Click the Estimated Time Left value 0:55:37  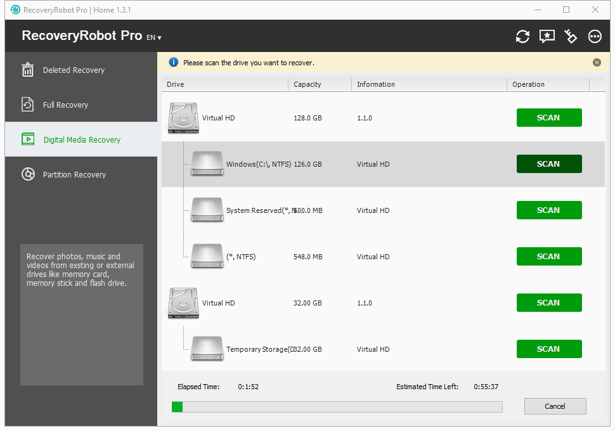click(486, 387)
